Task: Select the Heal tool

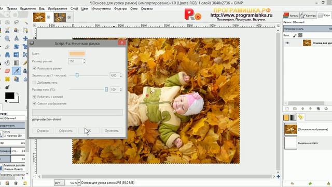Action: 7,79
